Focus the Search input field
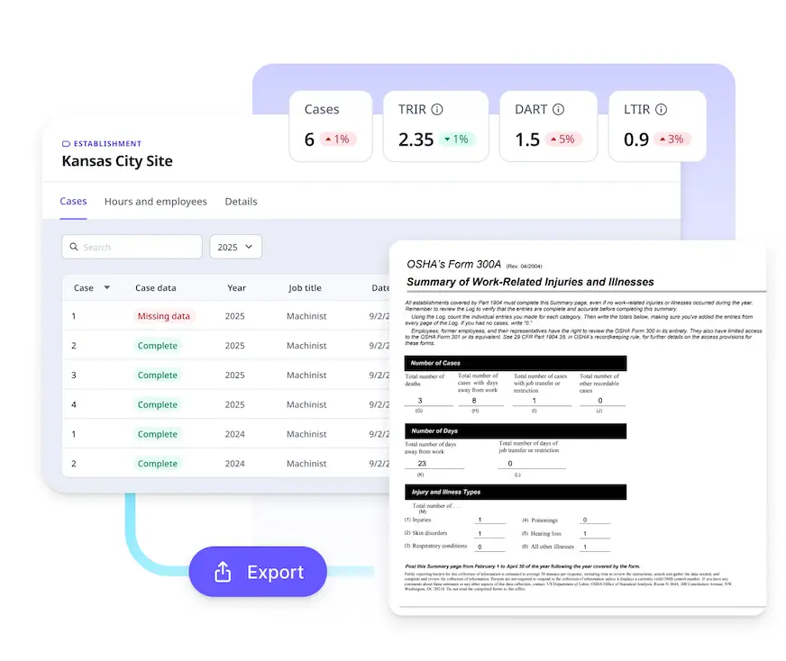Screen dimensions: 786x661 (132, 247)
